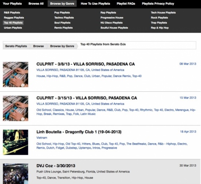201x184 pixels.
Task: Click Transition tag on DVJ Coz
Action: 64,178
